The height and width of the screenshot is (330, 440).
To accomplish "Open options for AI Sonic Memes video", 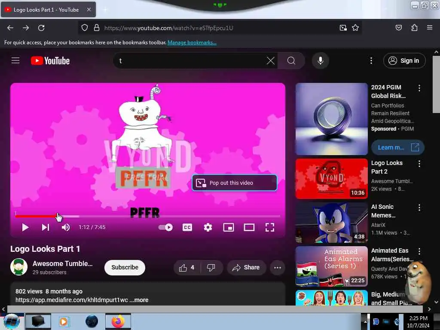I will coord(419,208).
